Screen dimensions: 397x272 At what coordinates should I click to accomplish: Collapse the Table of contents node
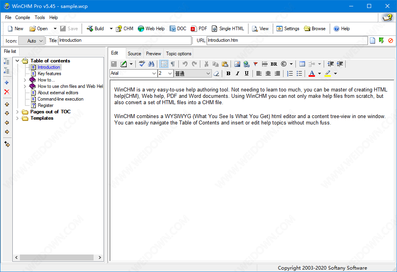17,61
